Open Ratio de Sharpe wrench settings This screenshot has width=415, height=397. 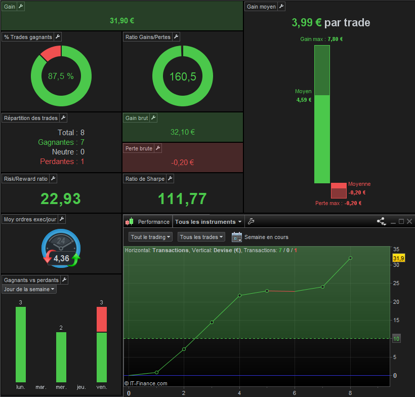click(x=170, y=179)
